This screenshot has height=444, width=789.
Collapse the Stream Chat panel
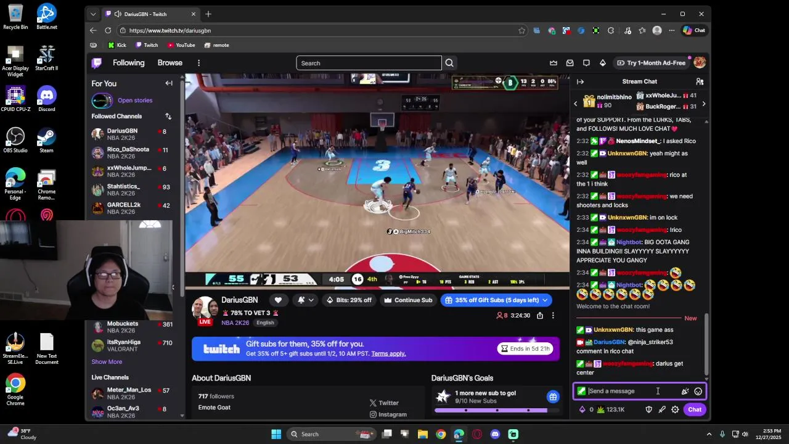580,81
